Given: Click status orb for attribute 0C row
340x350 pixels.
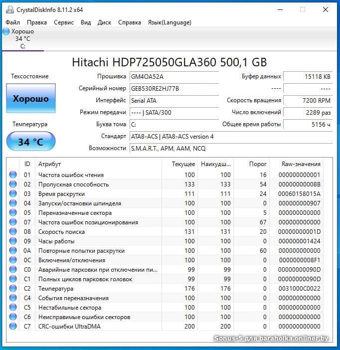Looking at the screenshot, I should 13,260.
